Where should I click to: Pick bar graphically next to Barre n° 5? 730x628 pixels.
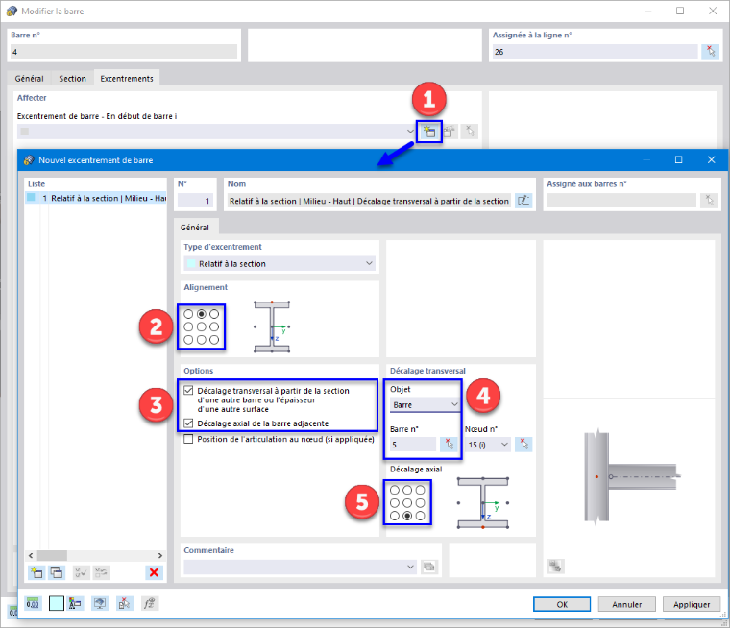(x=449, y=445)
